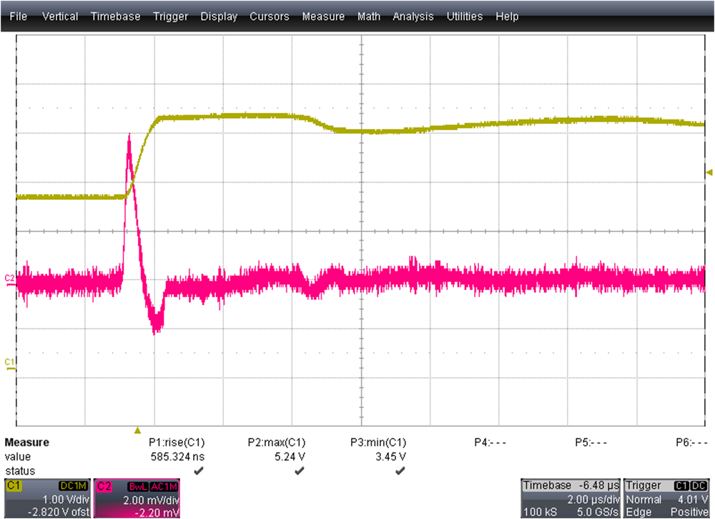Click the C1 channel ground marker
Viewport: 715px width, 519px height.
tap(9, 362)
